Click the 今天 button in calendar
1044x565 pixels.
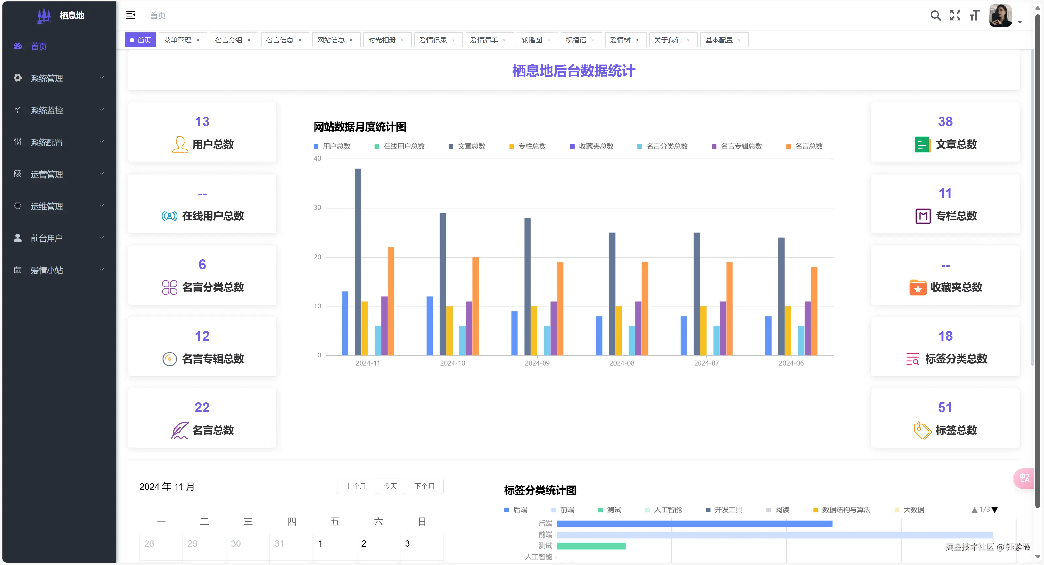(x=390, y=486)
